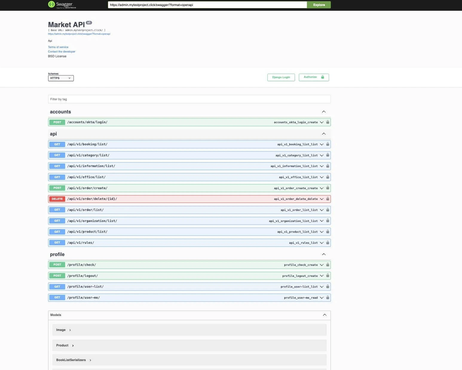Expand chevron on api_v1_booking_list_list operation
This screenshot has height=370, width=462.
click(x=322, y=144)
